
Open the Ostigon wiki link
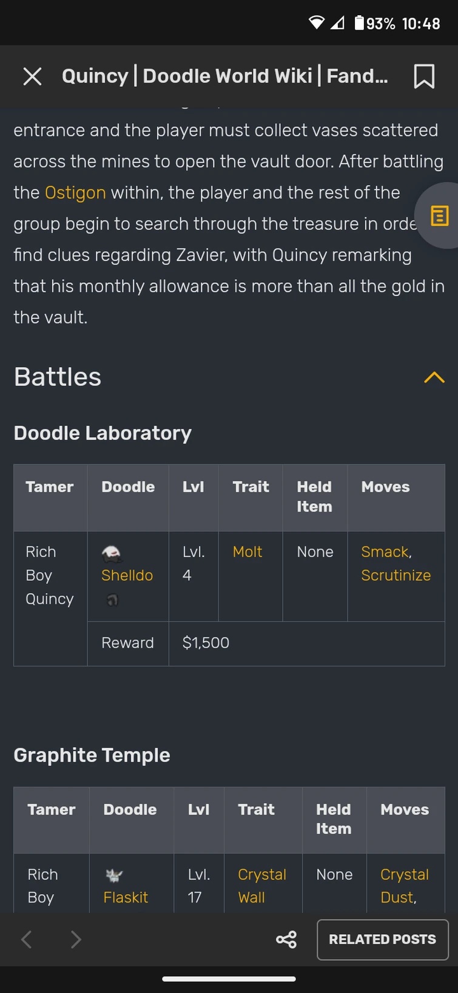tap(75, 192)
